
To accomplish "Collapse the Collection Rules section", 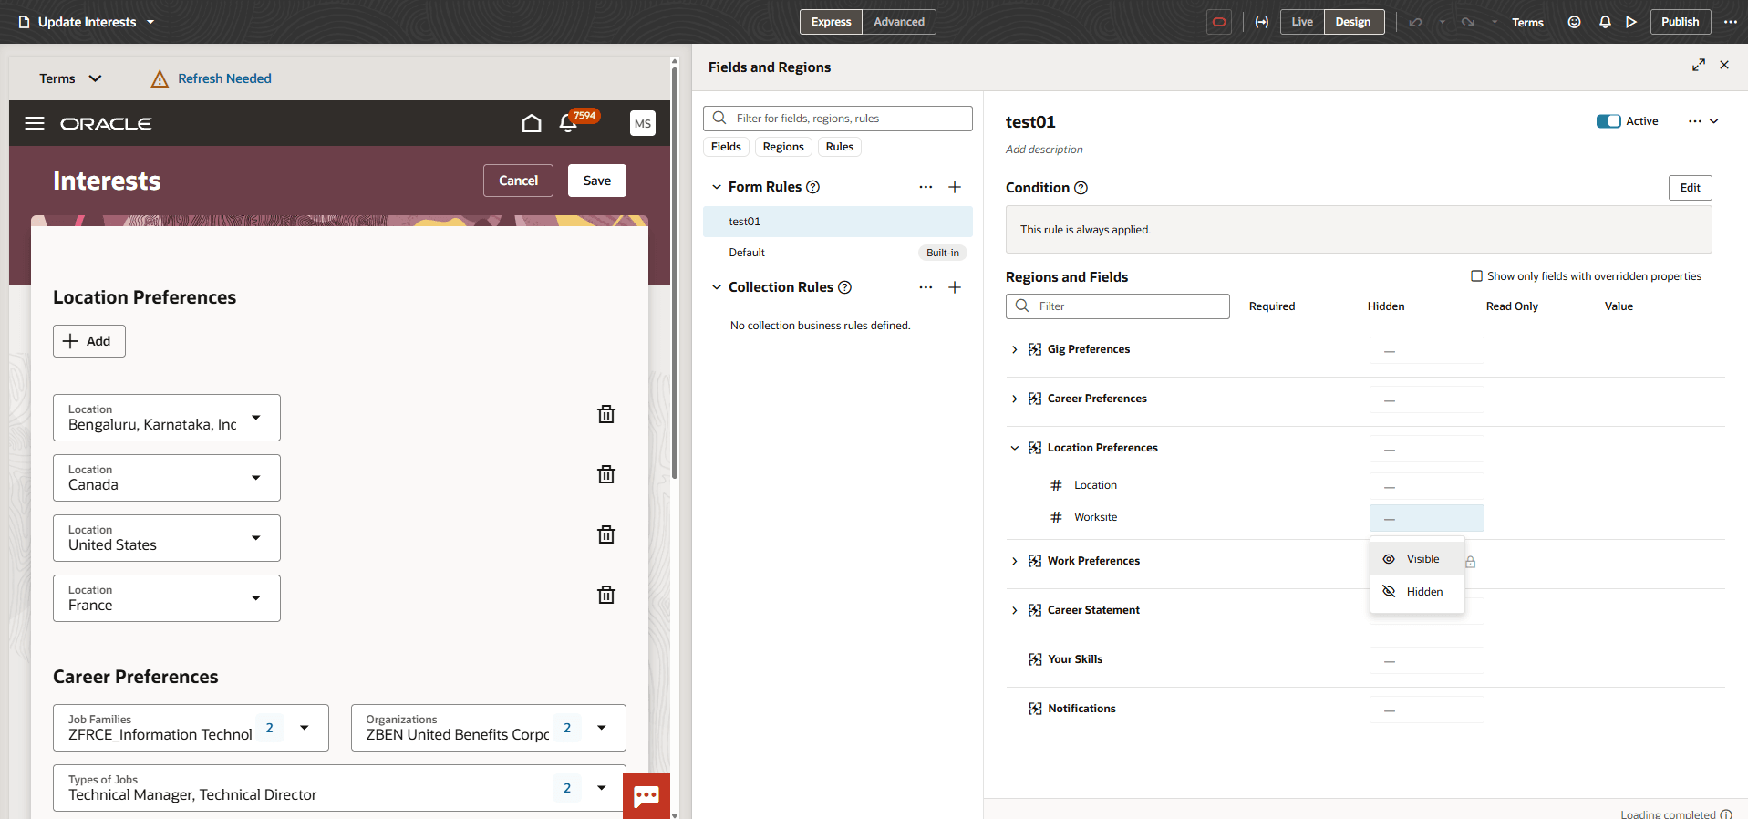I will tap(717, 287).
